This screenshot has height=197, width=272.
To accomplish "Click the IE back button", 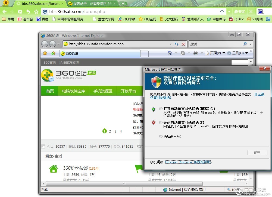I will click(x=45, y=44).
